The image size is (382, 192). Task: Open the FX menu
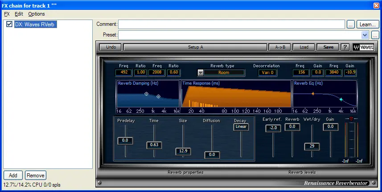tap(7, 14)
